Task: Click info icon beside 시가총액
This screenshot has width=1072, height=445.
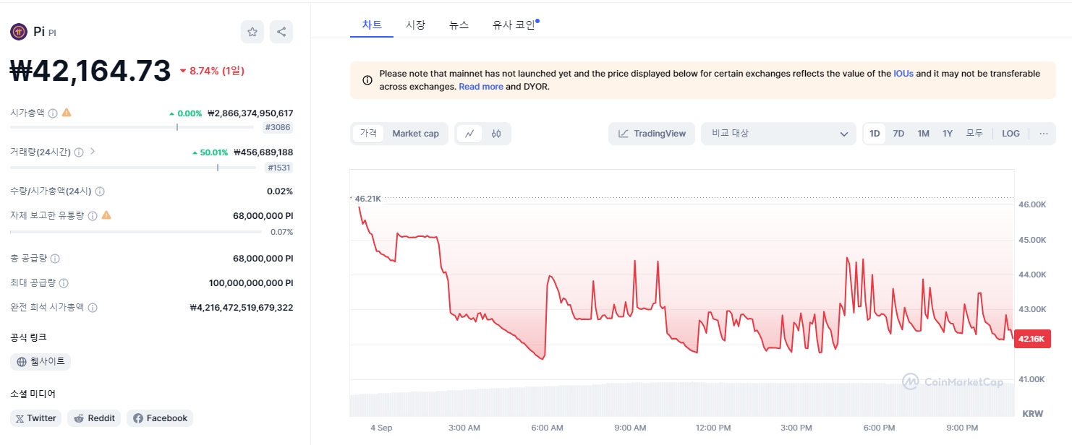Action: 53,113
